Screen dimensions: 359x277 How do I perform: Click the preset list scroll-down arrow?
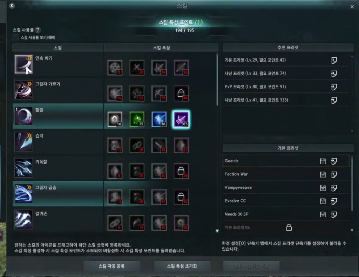point(352,230)
